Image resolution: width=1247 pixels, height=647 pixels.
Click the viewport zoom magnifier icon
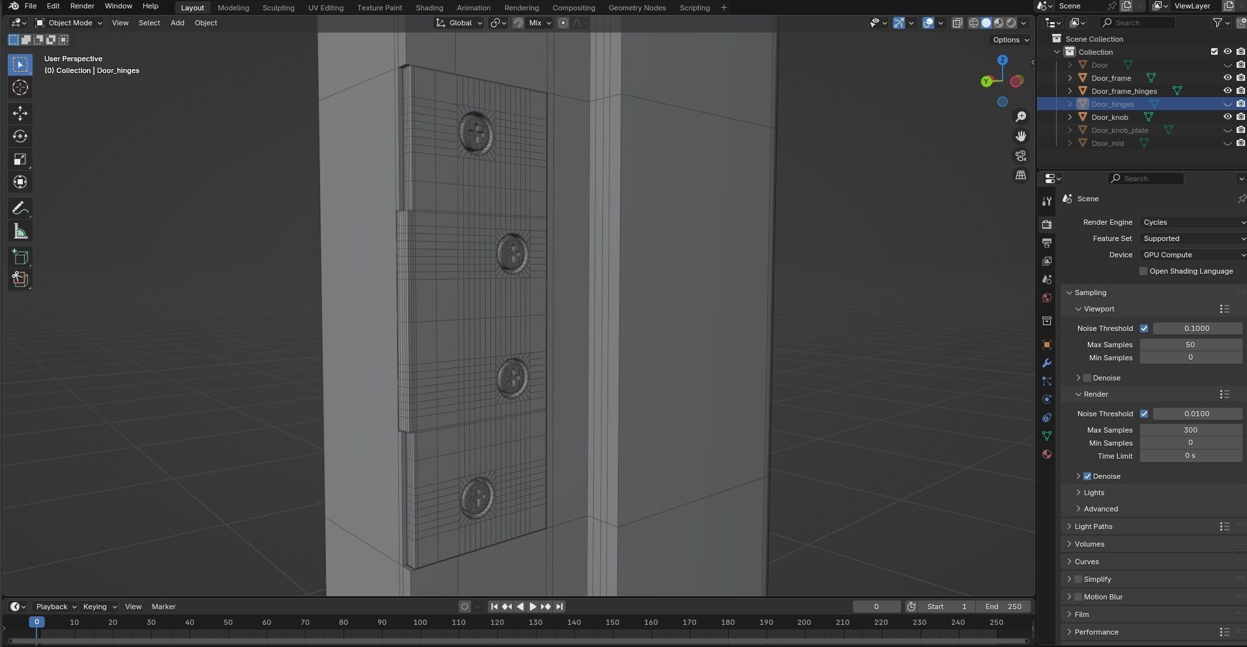(1021, 117)
